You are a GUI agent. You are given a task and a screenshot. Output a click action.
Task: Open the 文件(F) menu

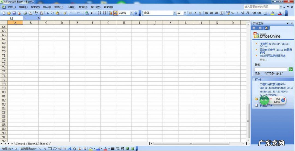pos(11,7)
